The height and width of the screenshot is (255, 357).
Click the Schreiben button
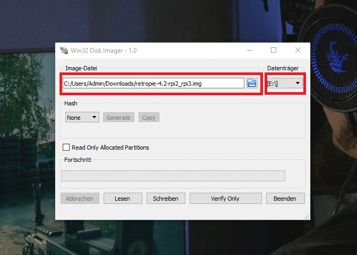click(166, 199)
